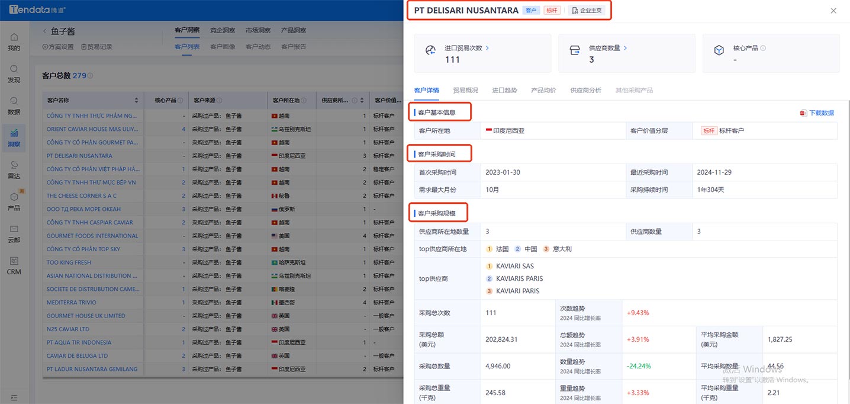This screenshot has width=850, height=404.
Task: Click info icon beside 核心产品 card label
Action: (763, 48)
